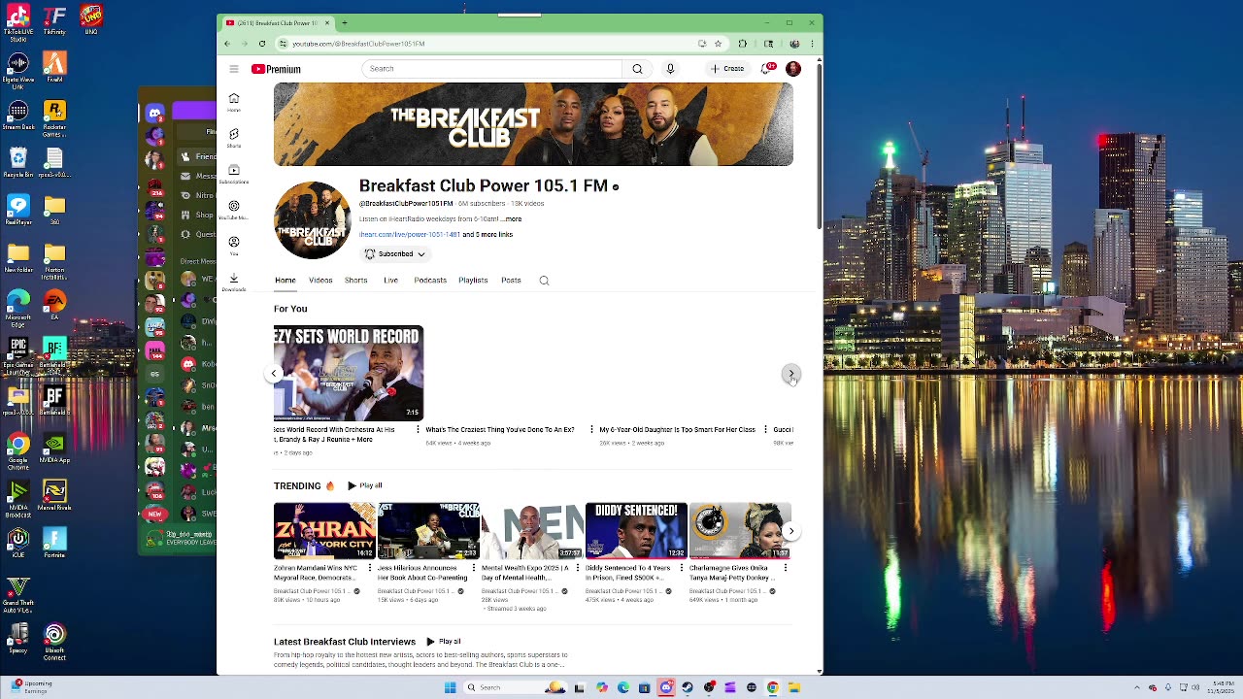Click YouTube search input field

tap(492, 69)
